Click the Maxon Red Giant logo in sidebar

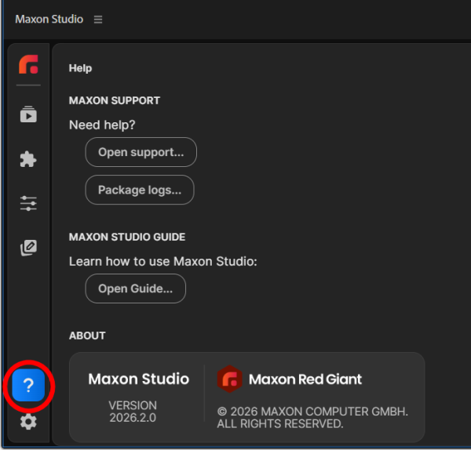28,64
